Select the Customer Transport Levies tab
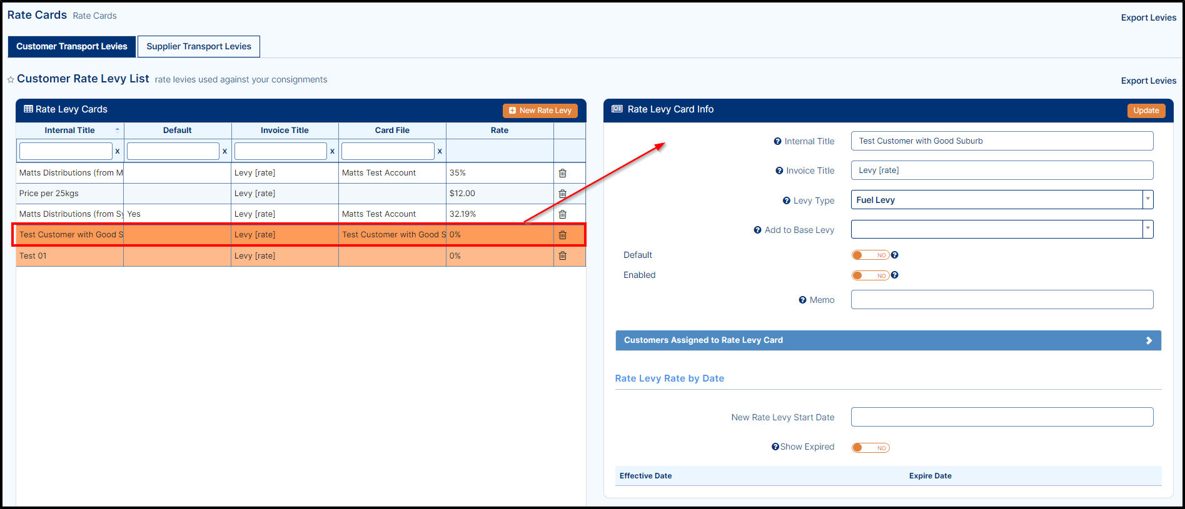The width and height of the screenshot is (1185, 509). (x=71, y=46)
